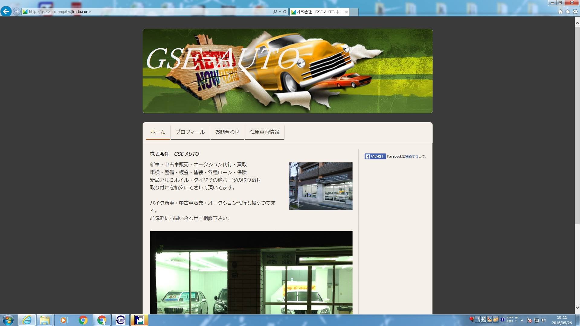Screen dimensions: 580x326
Task: Click the large night showroom photo
Action: [x=251, y=273]
